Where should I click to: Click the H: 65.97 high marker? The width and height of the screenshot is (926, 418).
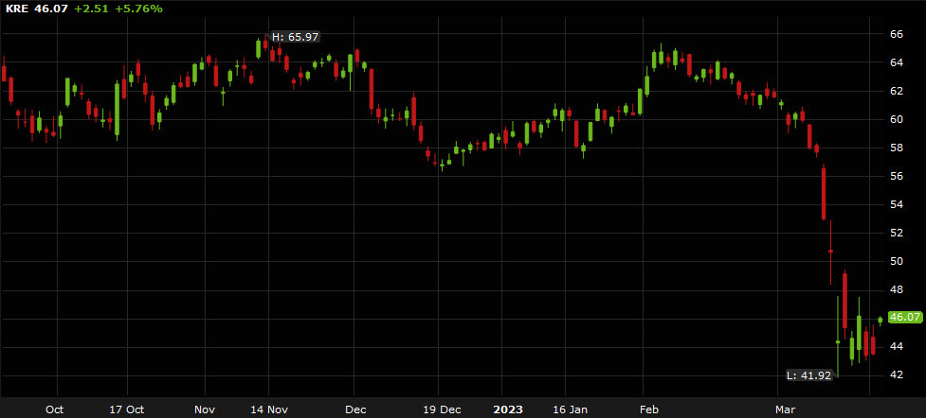(295, 37)
